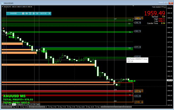Click the 179.0 green pips label

pos(10,34)
